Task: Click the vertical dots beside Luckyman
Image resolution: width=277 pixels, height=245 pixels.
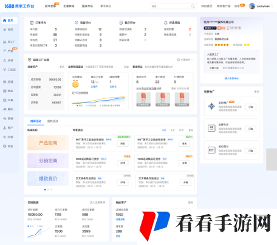Action: point(273,6)
